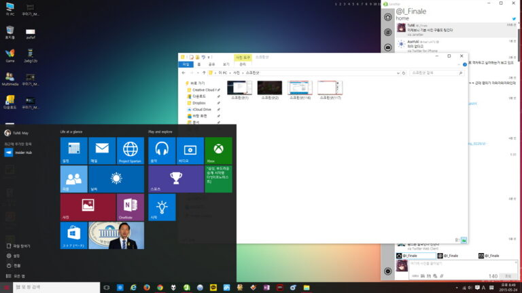
Task: Open the View tab in Explorer ribbon
Action: pyautogui.click(x=226, y=64)
